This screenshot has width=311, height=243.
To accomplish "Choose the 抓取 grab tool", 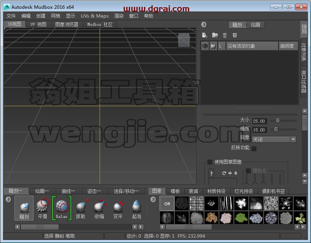I will (81, 208).
